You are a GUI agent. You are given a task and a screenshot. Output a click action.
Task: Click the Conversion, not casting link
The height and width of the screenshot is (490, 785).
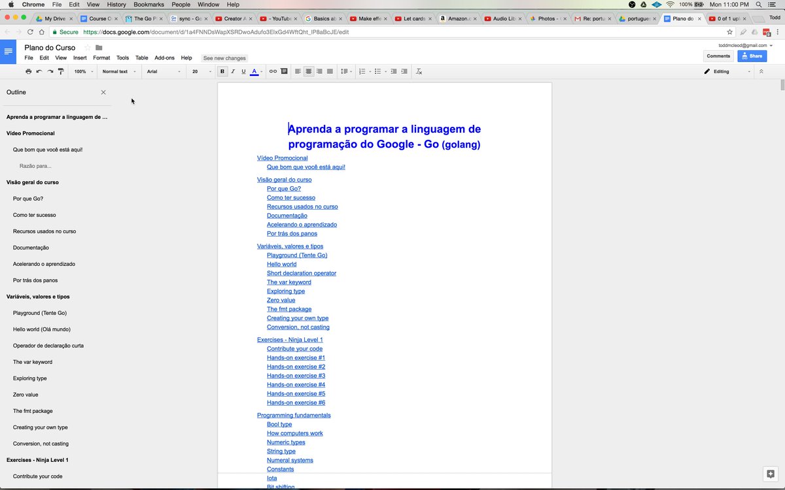coord(298,327)
